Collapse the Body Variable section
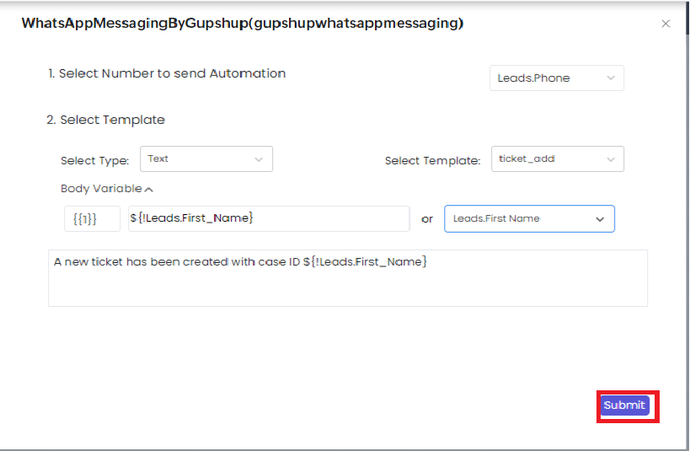The height and width of the screenshot is (451, 690). tap(107, 189)
